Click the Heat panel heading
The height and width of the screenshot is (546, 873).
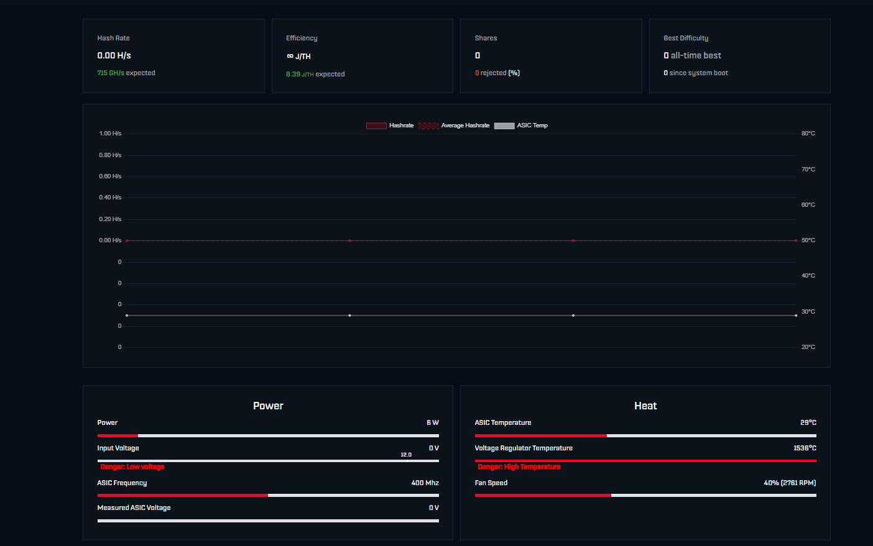[x=645, y=406]
